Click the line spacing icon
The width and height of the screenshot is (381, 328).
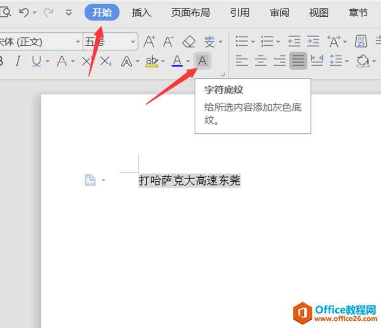click(336, 61)
